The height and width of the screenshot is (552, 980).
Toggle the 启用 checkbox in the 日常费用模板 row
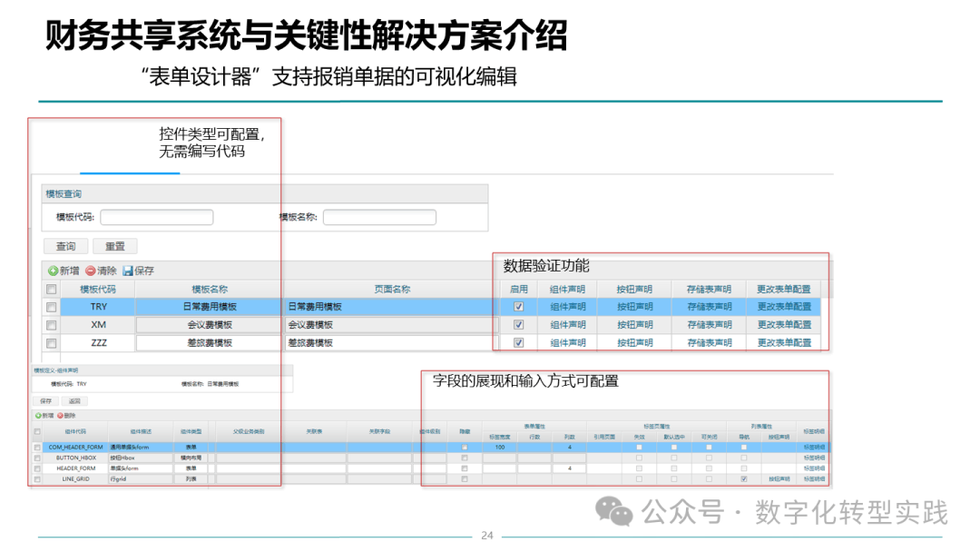519,307
